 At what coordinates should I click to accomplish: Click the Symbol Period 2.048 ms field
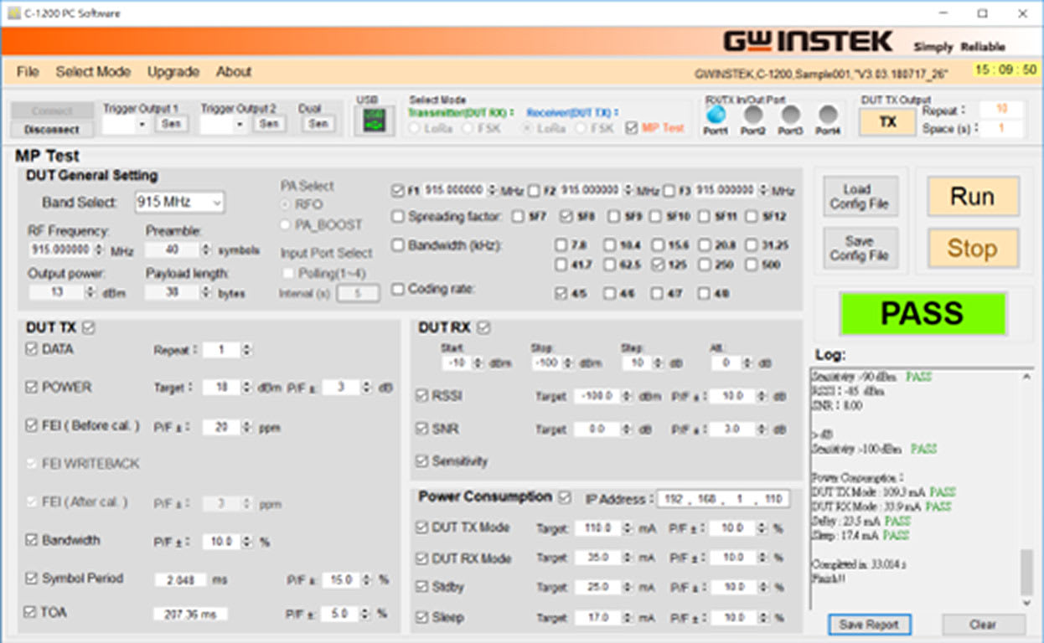coord(179,579)
